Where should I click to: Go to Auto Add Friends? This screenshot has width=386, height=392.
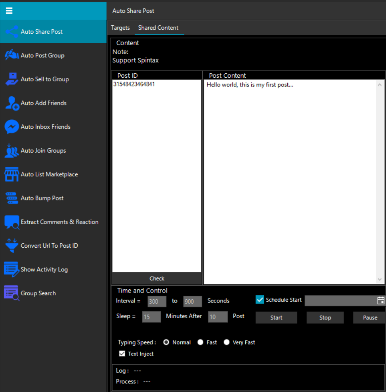pyautogui.click(x=53, y=103)
